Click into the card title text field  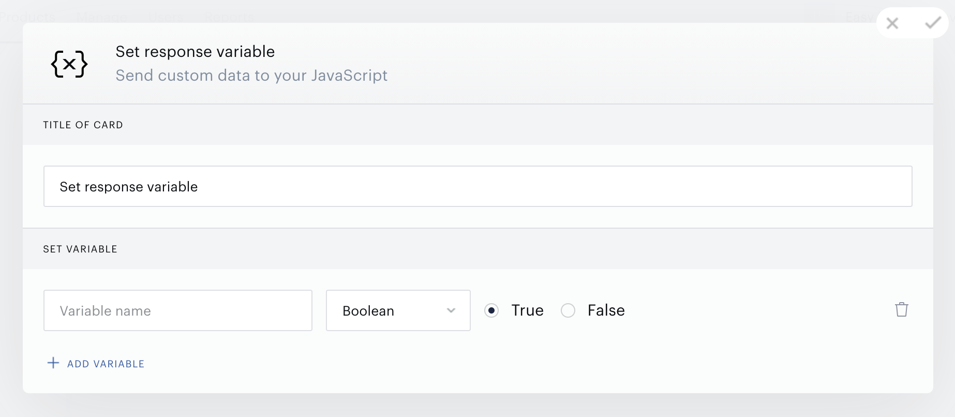(478, 186)
